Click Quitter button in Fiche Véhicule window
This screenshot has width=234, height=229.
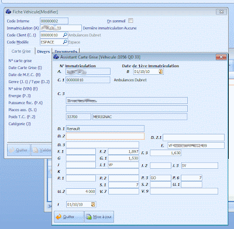19,150
